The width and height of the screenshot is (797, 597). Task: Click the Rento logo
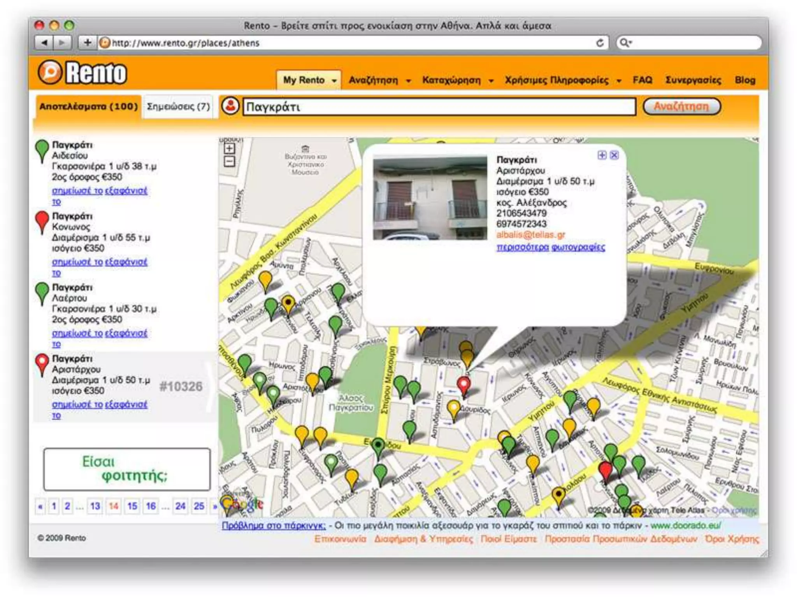click(83, 73)
